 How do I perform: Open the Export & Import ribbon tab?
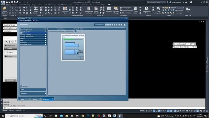62,5
